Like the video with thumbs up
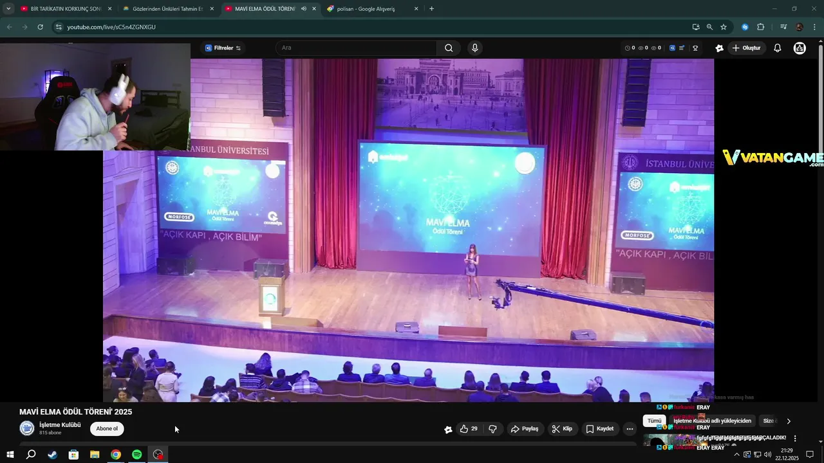Image resolution: width=824 pixels, height=463 pixels. tap(469, 429)
